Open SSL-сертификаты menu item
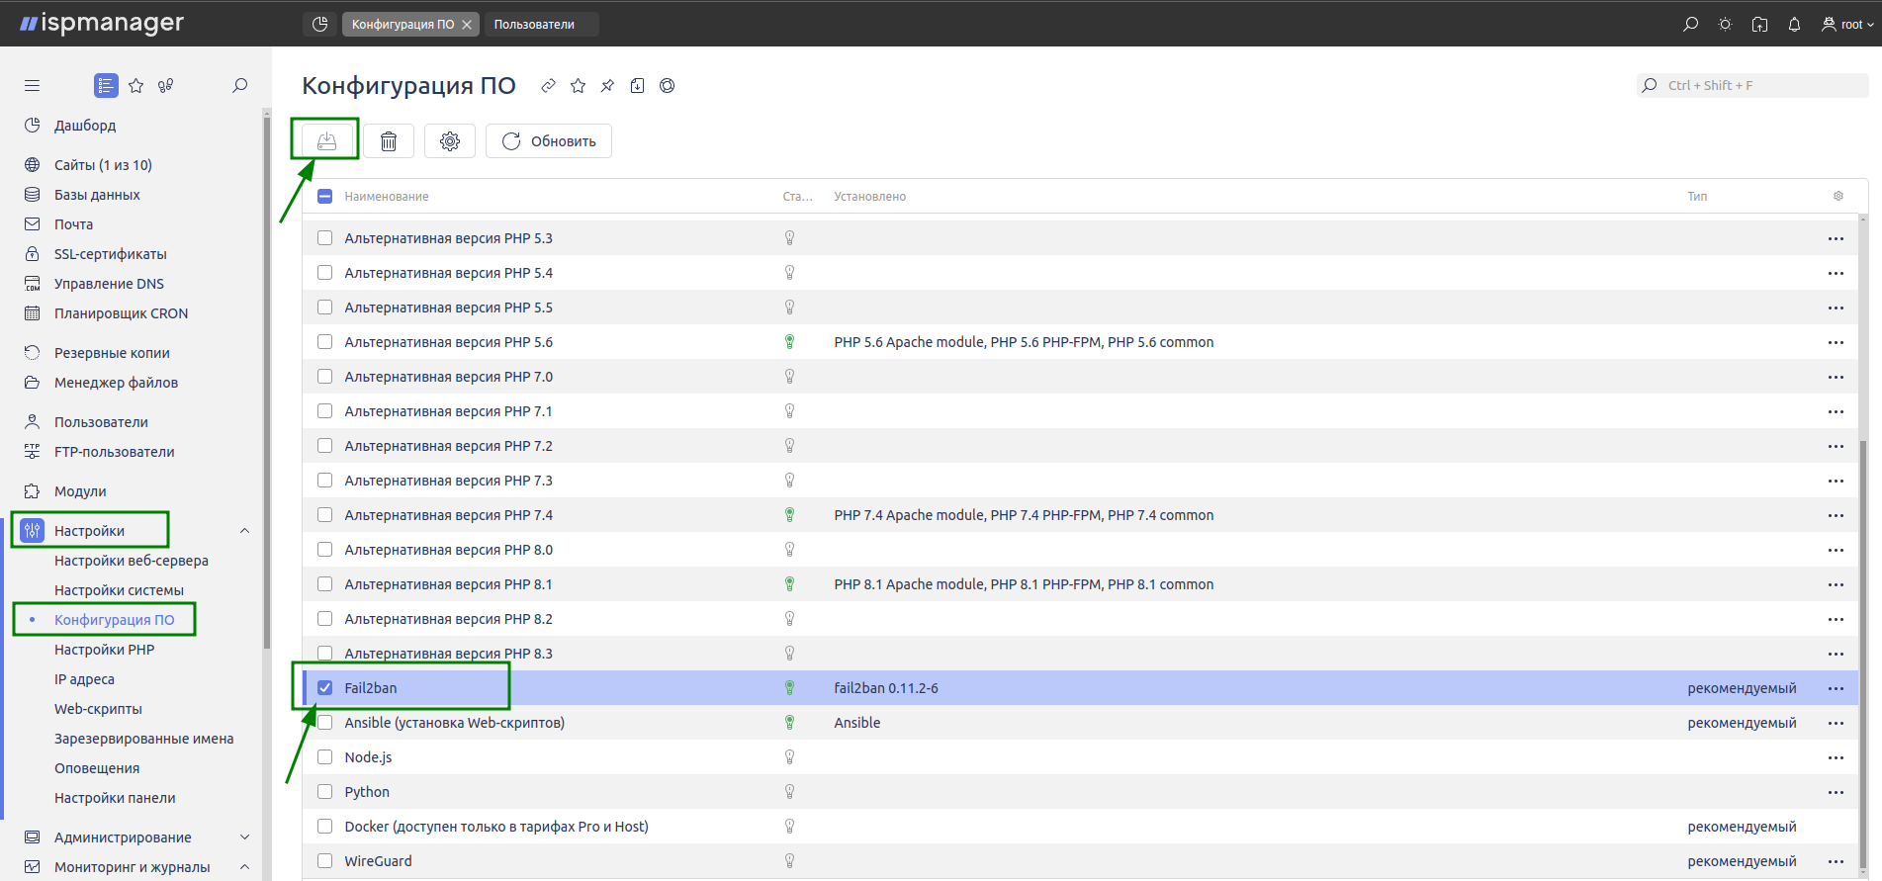The height and width of the screenshot is (881, 1882). [110, 254]
